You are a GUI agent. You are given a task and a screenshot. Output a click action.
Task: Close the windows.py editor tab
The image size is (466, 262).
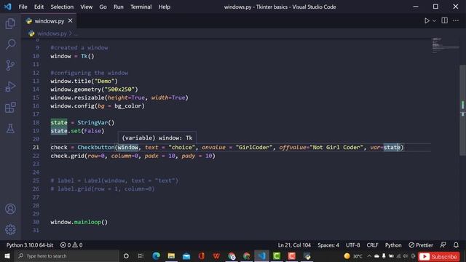tap(70, 20)
